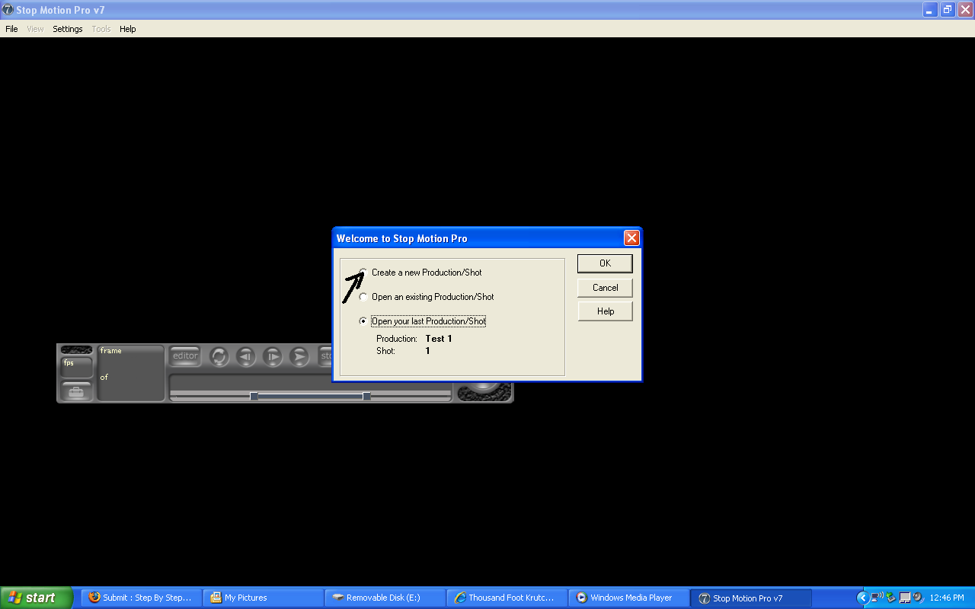Switch to Thousand Foot Krutch browser window

507,598
